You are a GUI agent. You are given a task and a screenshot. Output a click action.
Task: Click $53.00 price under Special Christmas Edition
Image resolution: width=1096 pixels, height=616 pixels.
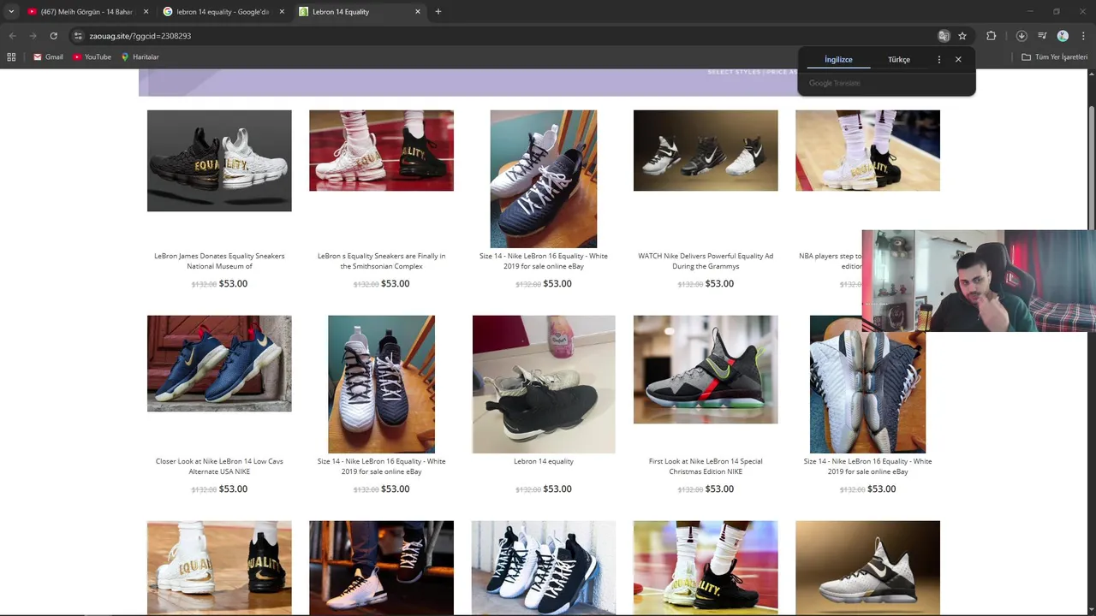pyautogui.click(x=719, y=489)
